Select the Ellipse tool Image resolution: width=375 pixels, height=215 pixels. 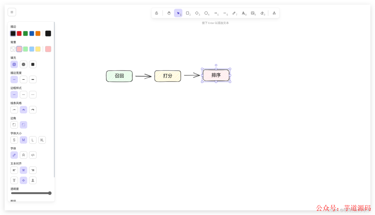coord(206,13)
